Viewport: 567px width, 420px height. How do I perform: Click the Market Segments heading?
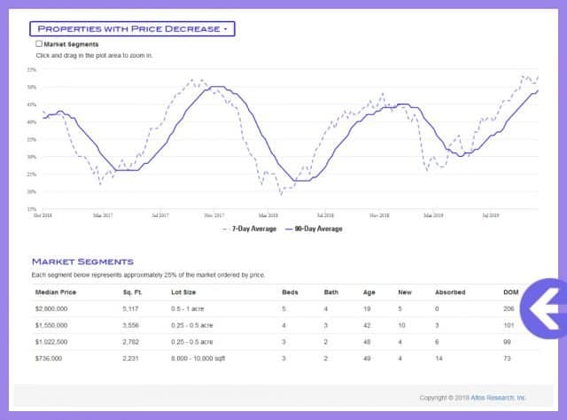82,261
